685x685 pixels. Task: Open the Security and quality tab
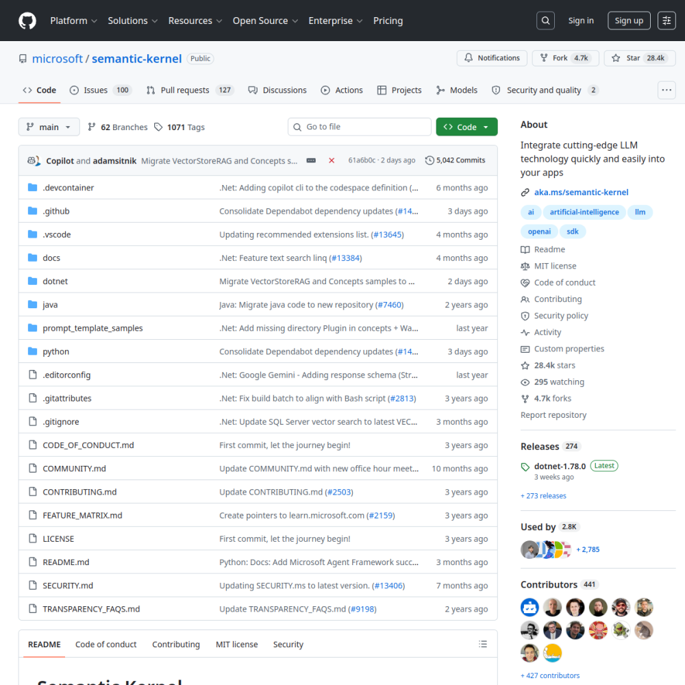point(545,90)
